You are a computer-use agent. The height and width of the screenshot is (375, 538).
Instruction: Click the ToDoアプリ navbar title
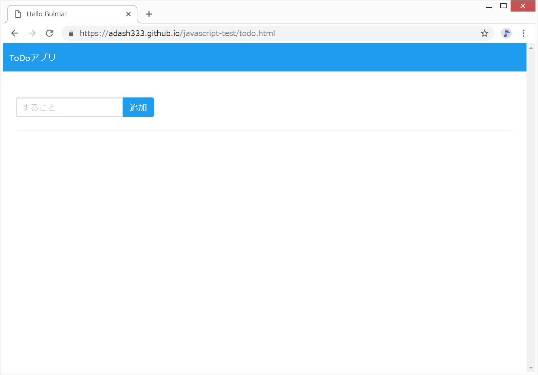32,58
